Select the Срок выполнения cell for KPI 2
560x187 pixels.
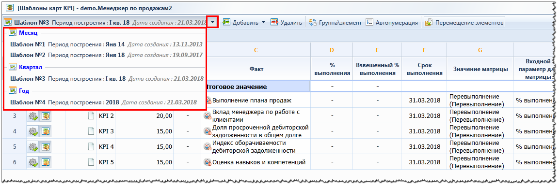coord(424,116)
